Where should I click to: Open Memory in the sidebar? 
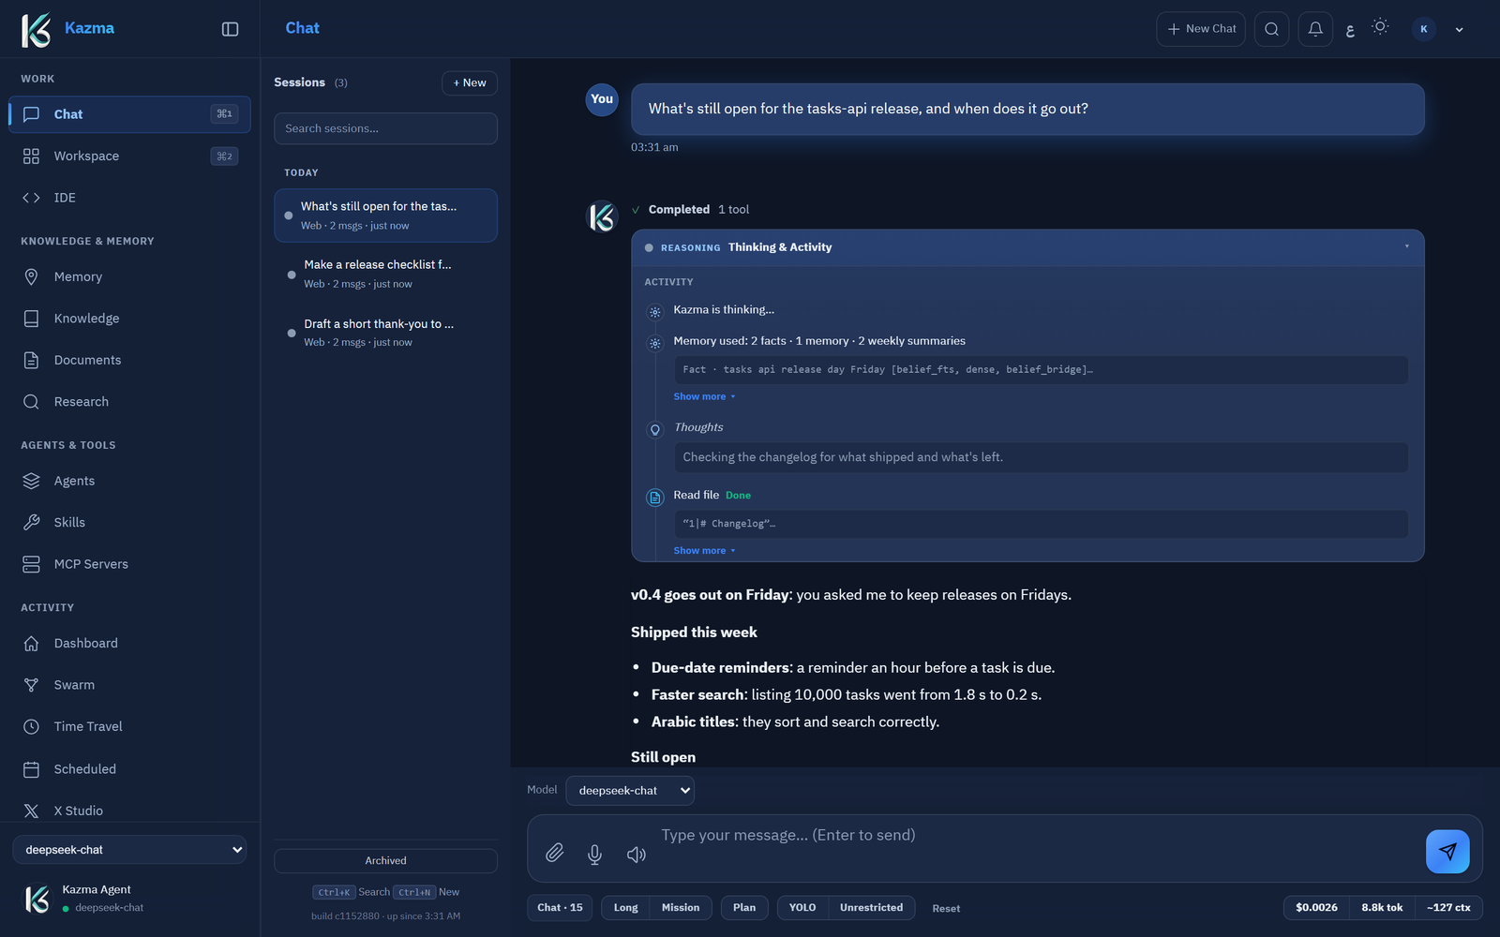129,276
